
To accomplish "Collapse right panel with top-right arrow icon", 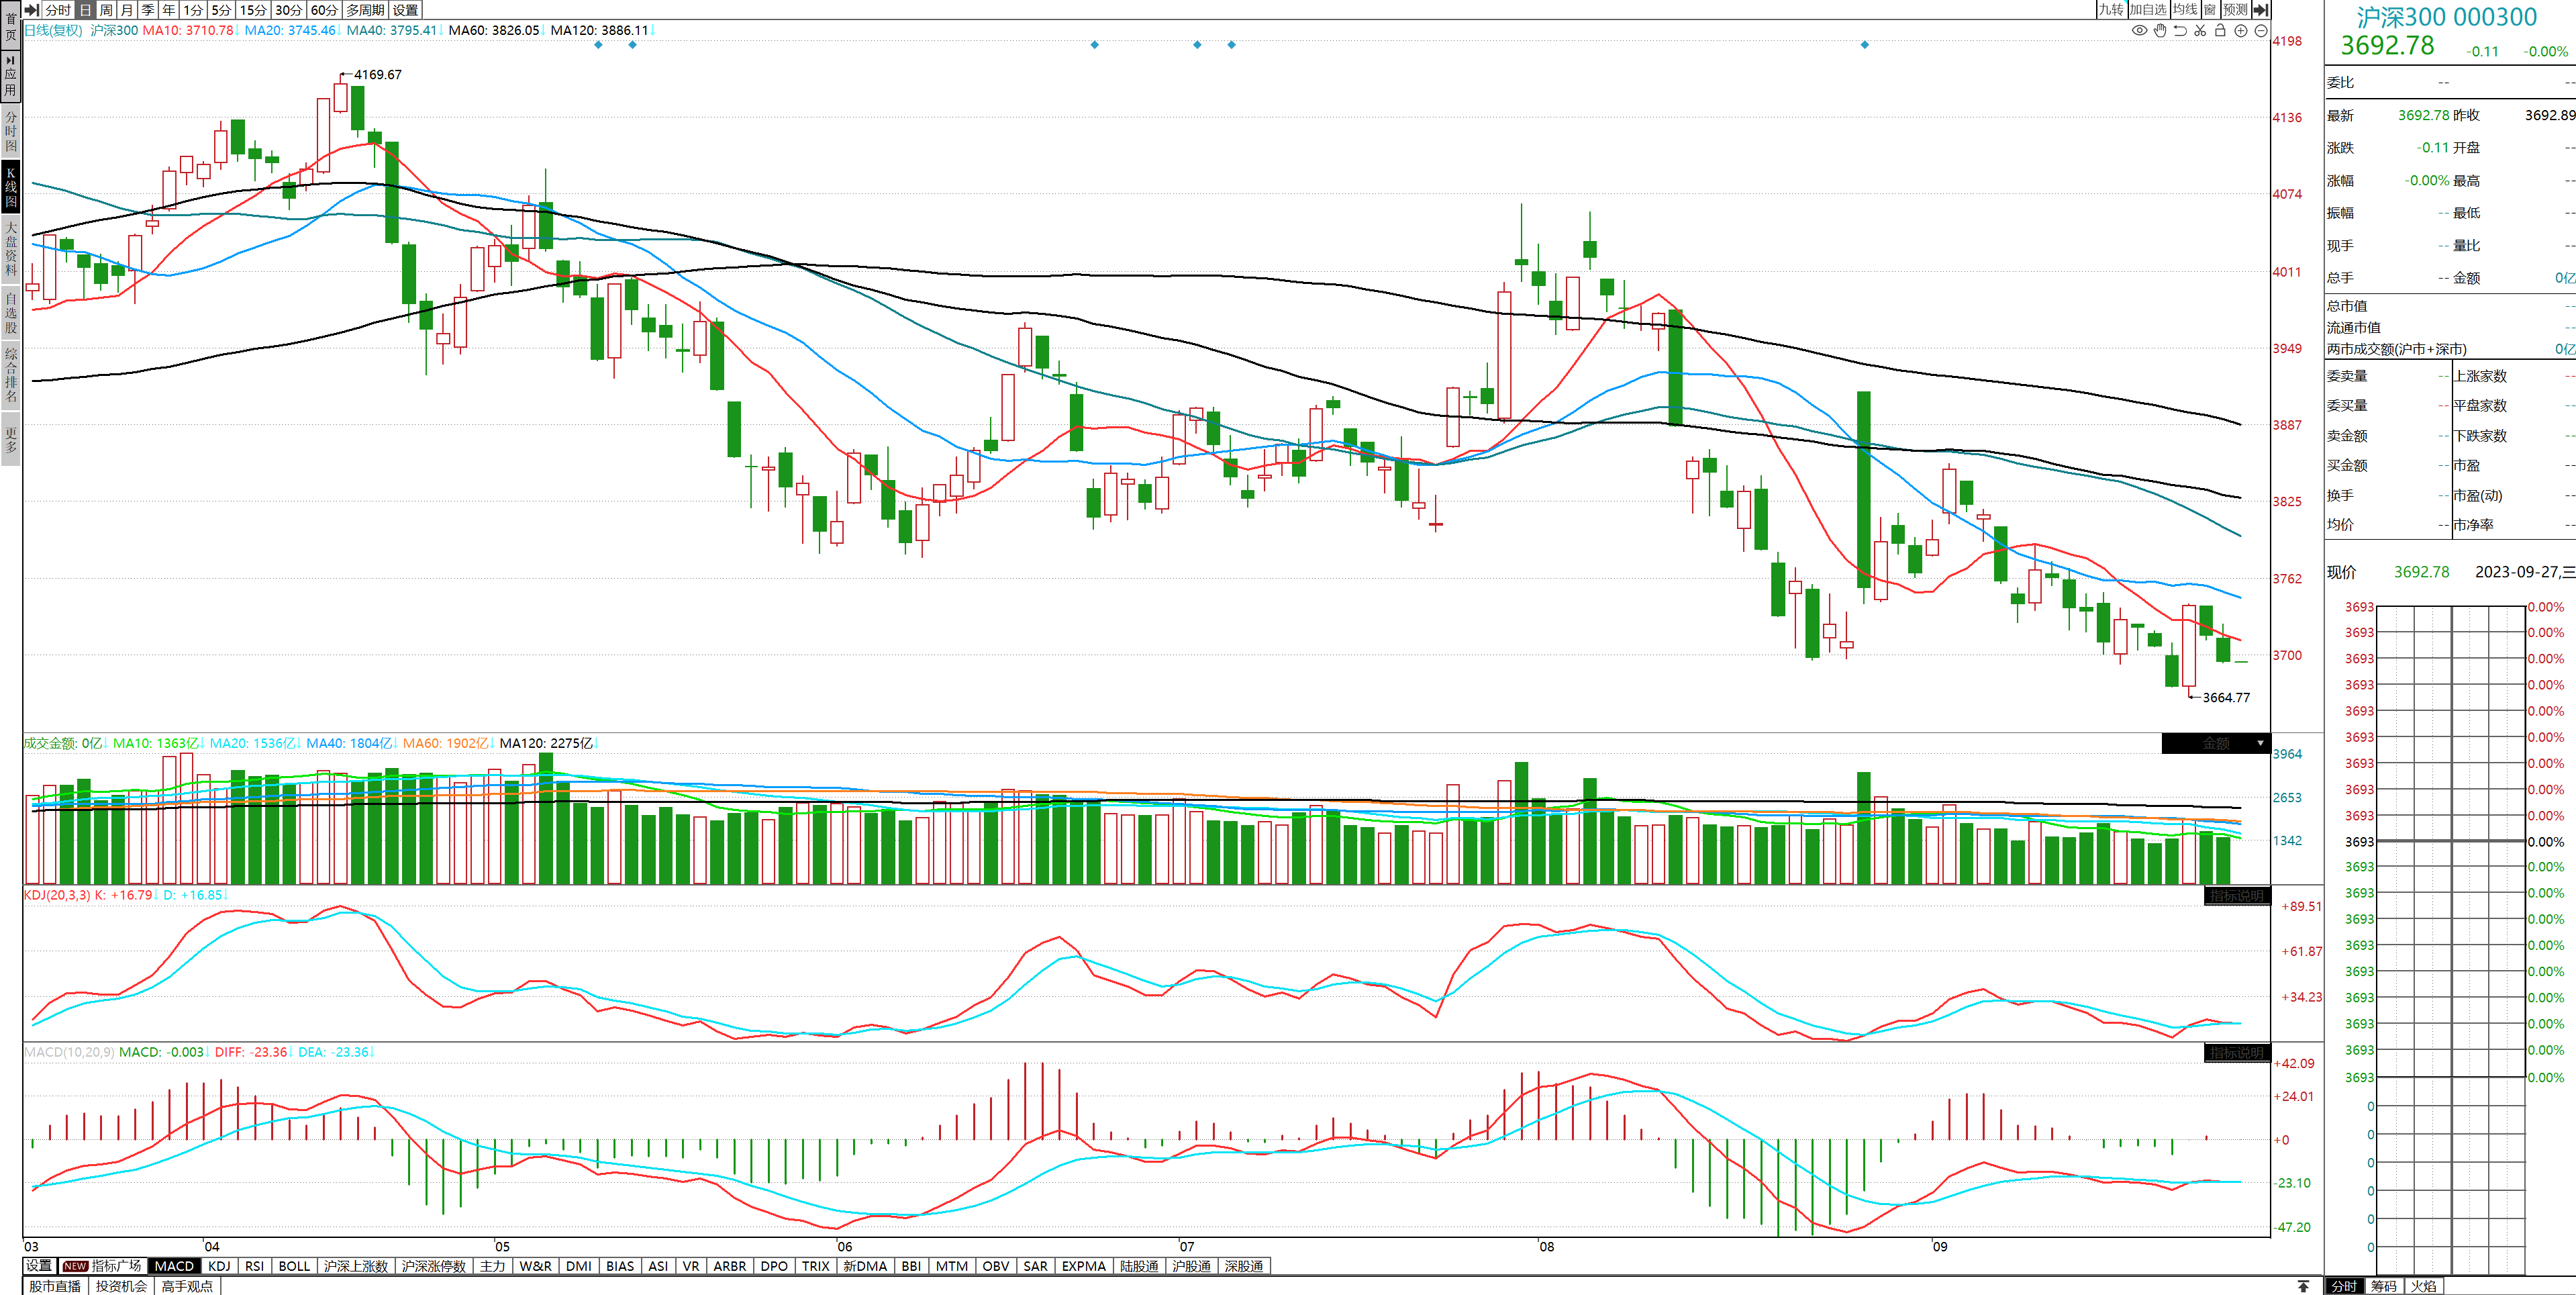I will 2261,10.
